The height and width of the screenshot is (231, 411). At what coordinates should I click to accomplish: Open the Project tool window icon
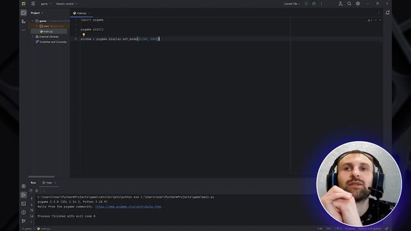pyautogui.click(x=24, y=13)
